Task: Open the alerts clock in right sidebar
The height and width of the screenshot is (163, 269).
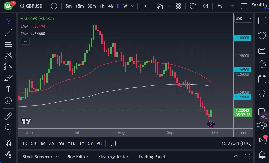Action: [x=262, y=35]
